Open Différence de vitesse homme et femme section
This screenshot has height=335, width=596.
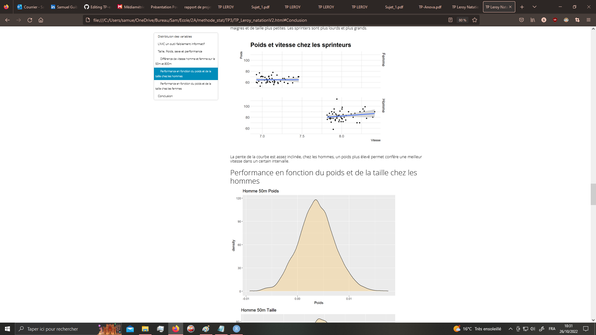186,61
